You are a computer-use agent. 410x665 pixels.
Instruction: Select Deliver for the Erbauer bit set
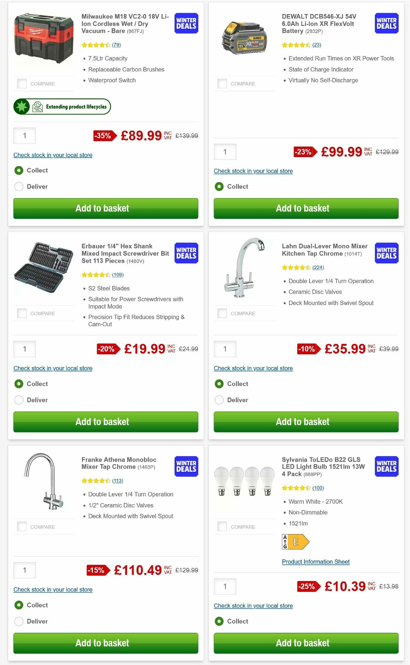(19, 400)
